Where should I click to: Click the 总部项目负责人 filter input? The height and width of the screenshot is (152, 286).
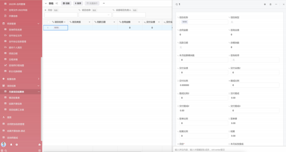(129, 15)
